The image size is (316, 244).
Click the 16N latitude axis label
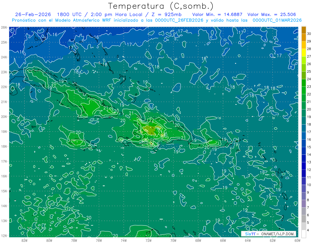[x=4, y=176]
